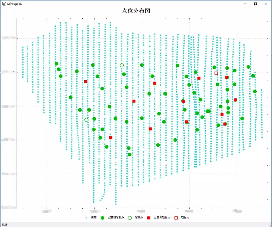Select the hollow green control point on left side

click(x=86, y=120)
